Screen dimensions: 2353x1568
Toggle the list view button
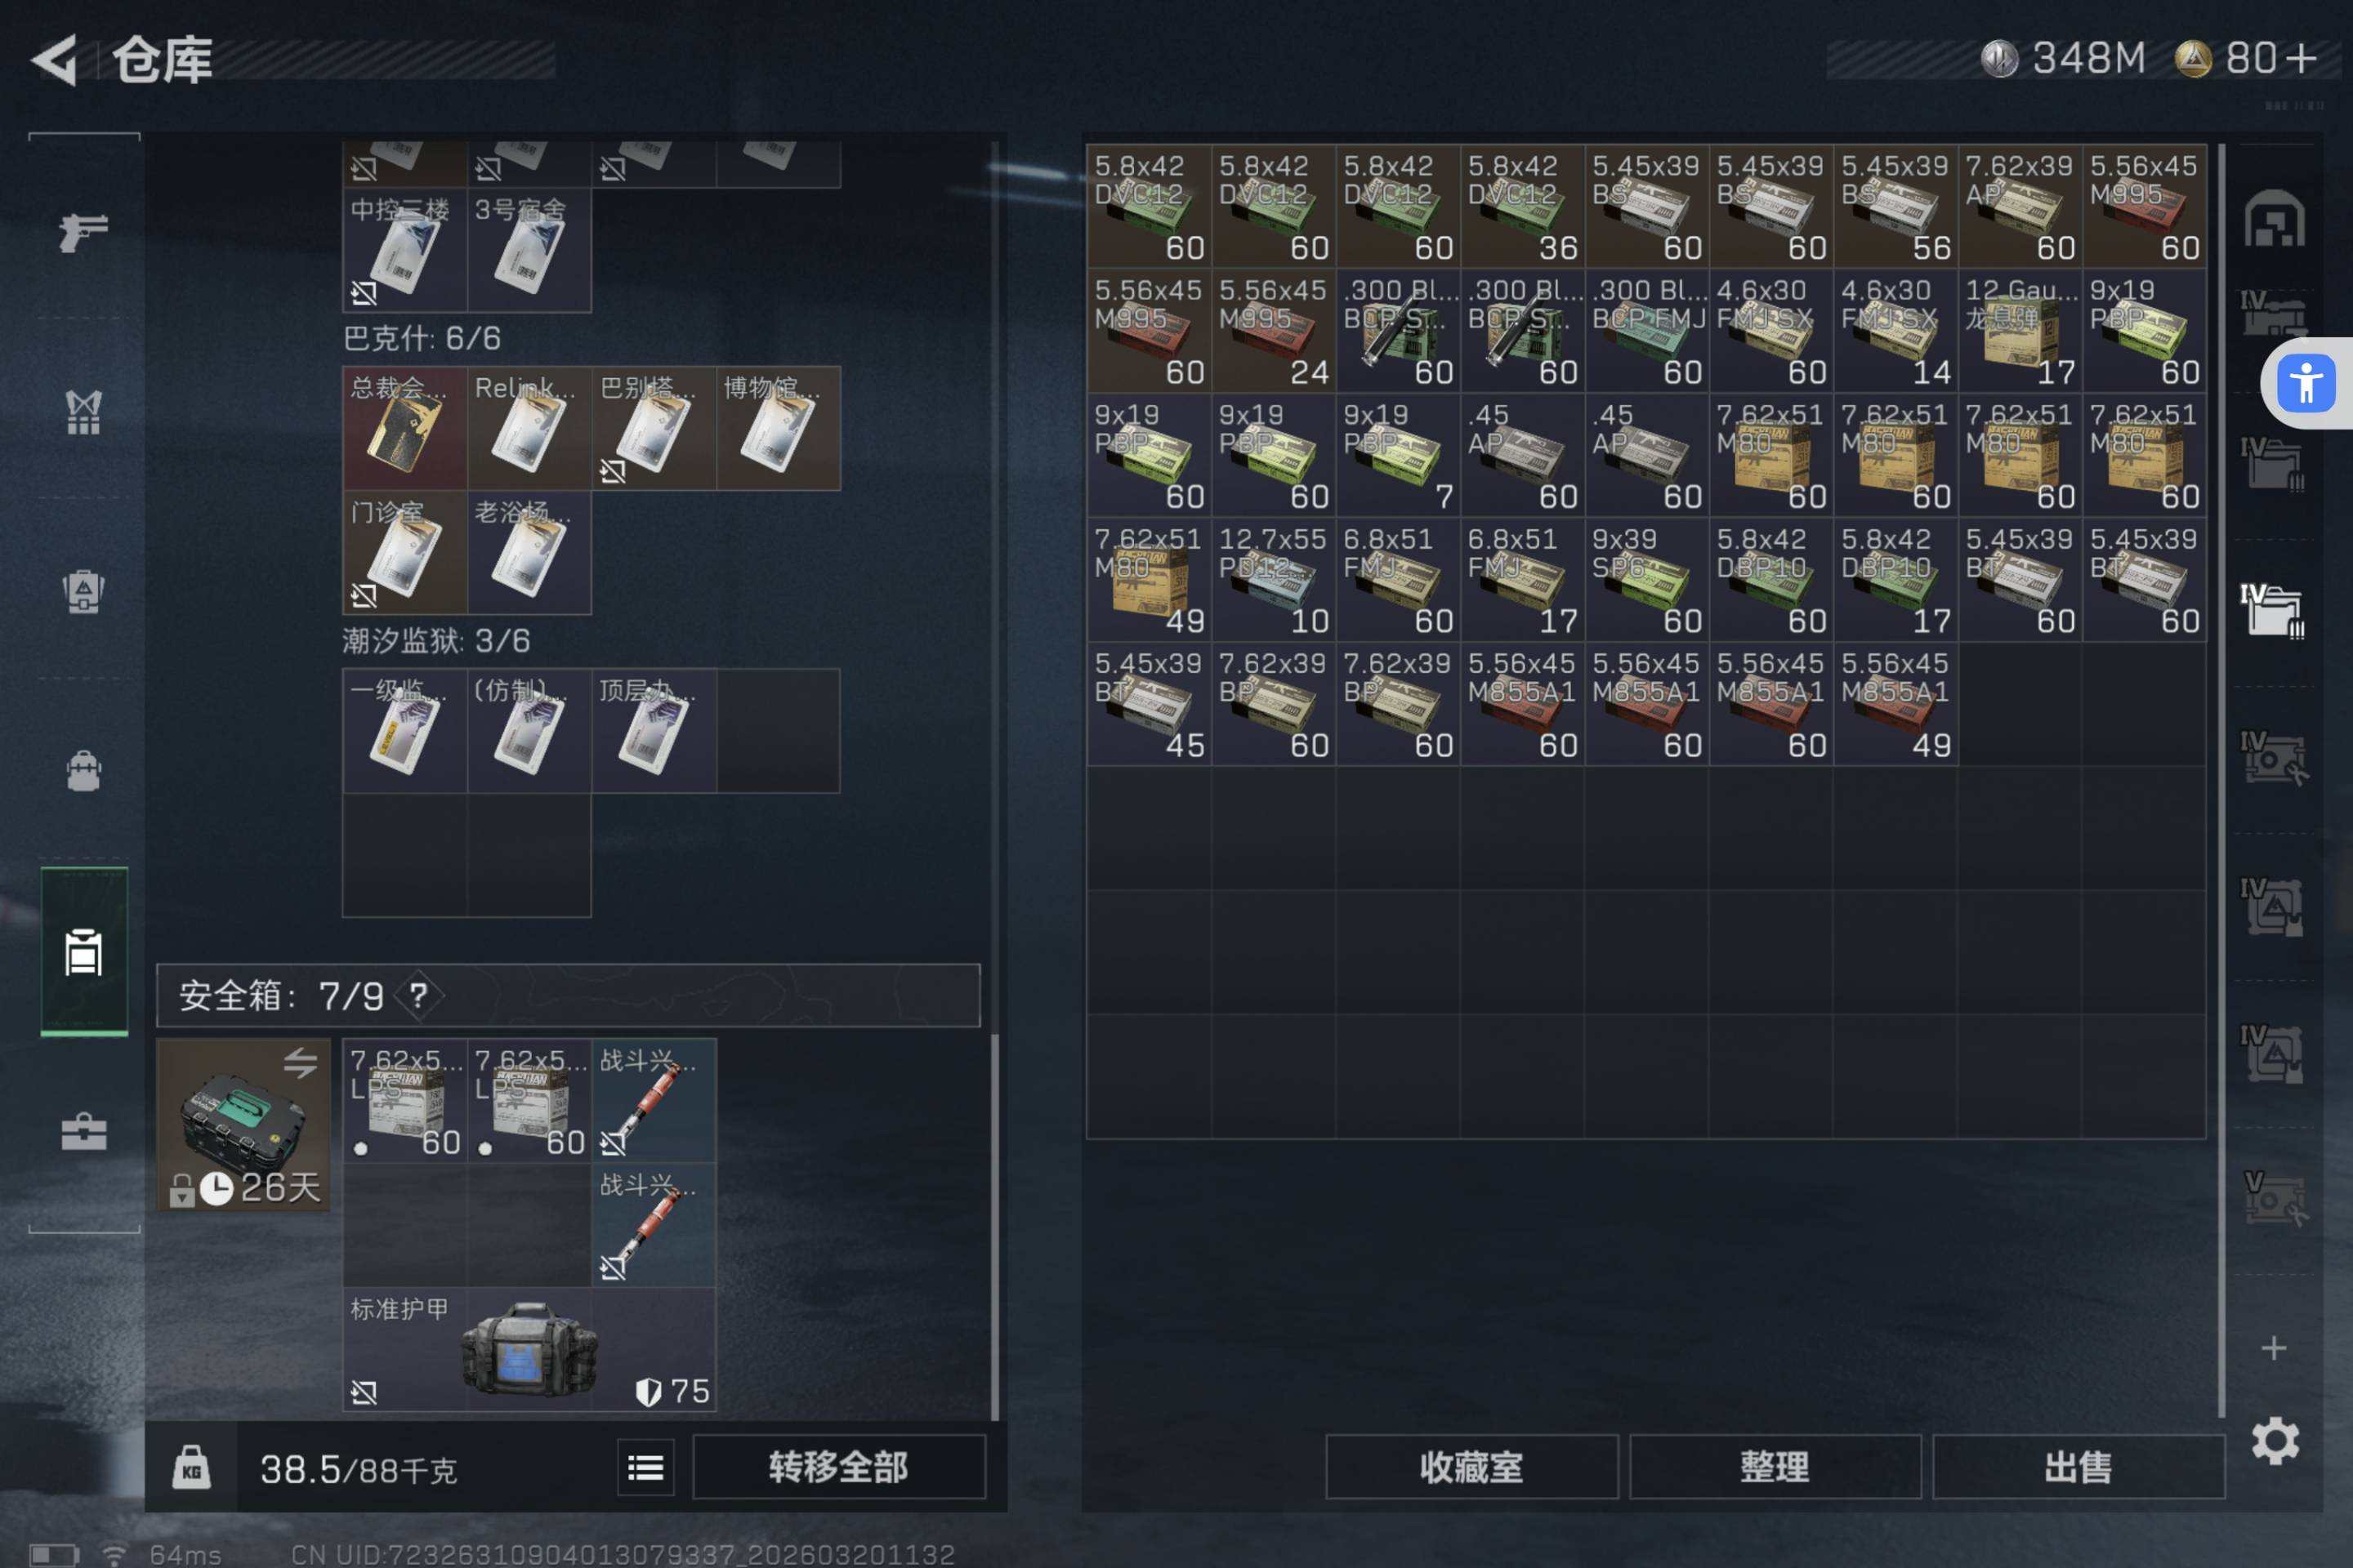pyautogui.click(x=645, y=1468)
